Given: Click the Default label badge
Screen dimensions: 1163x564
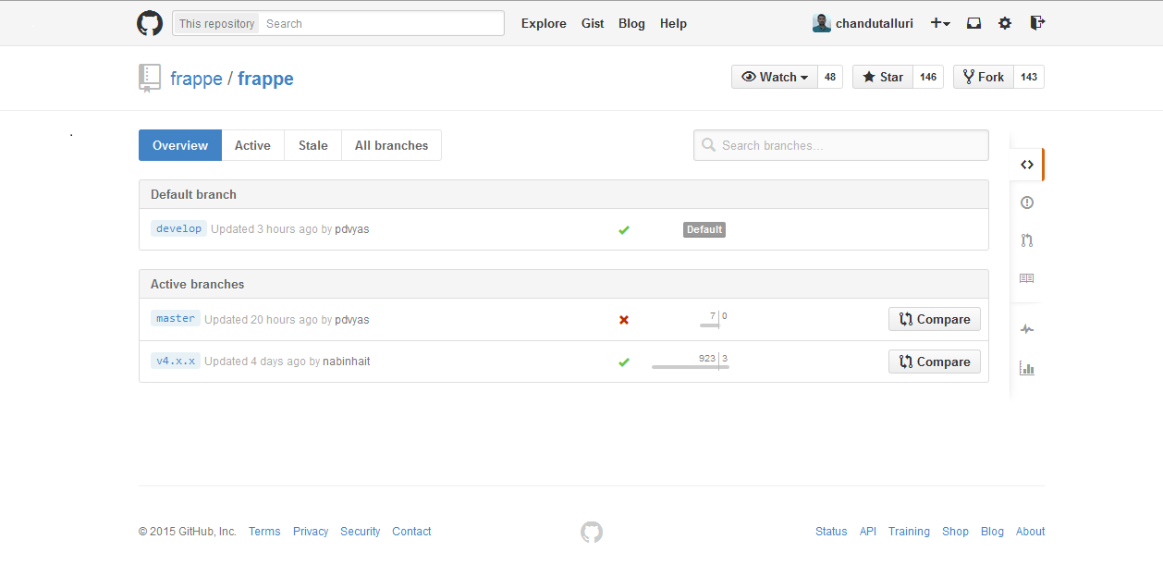Looking at the screenshot, I should pos(704,229).
